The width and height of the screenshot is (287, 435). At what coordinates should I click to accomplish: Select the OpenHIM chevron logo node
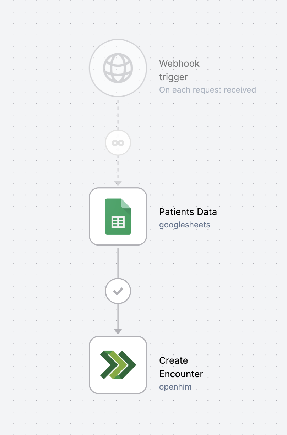118,365
